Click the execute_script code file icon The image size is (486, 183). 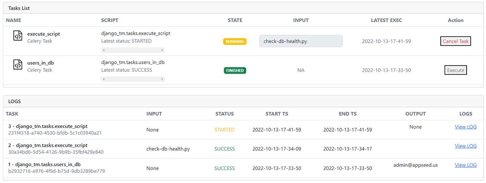pyautogui.click(x=17, y=36)
